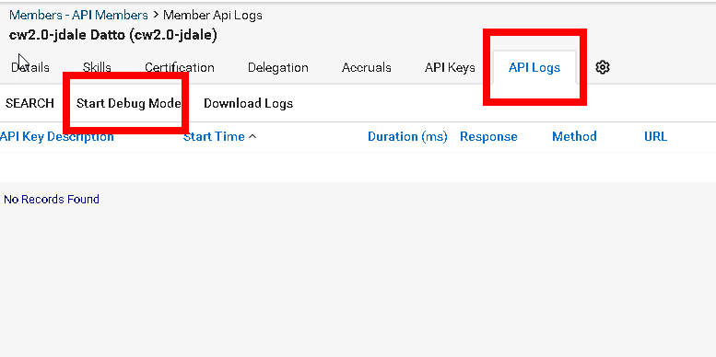Click the Member Api Logs breadcrumb text
Image resolution: width=716 pixels, height=357 pixels.
click(x=213, y=15)
